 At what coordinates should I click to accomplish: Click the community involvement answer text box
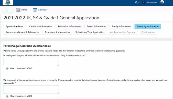(x=31, y=90)
